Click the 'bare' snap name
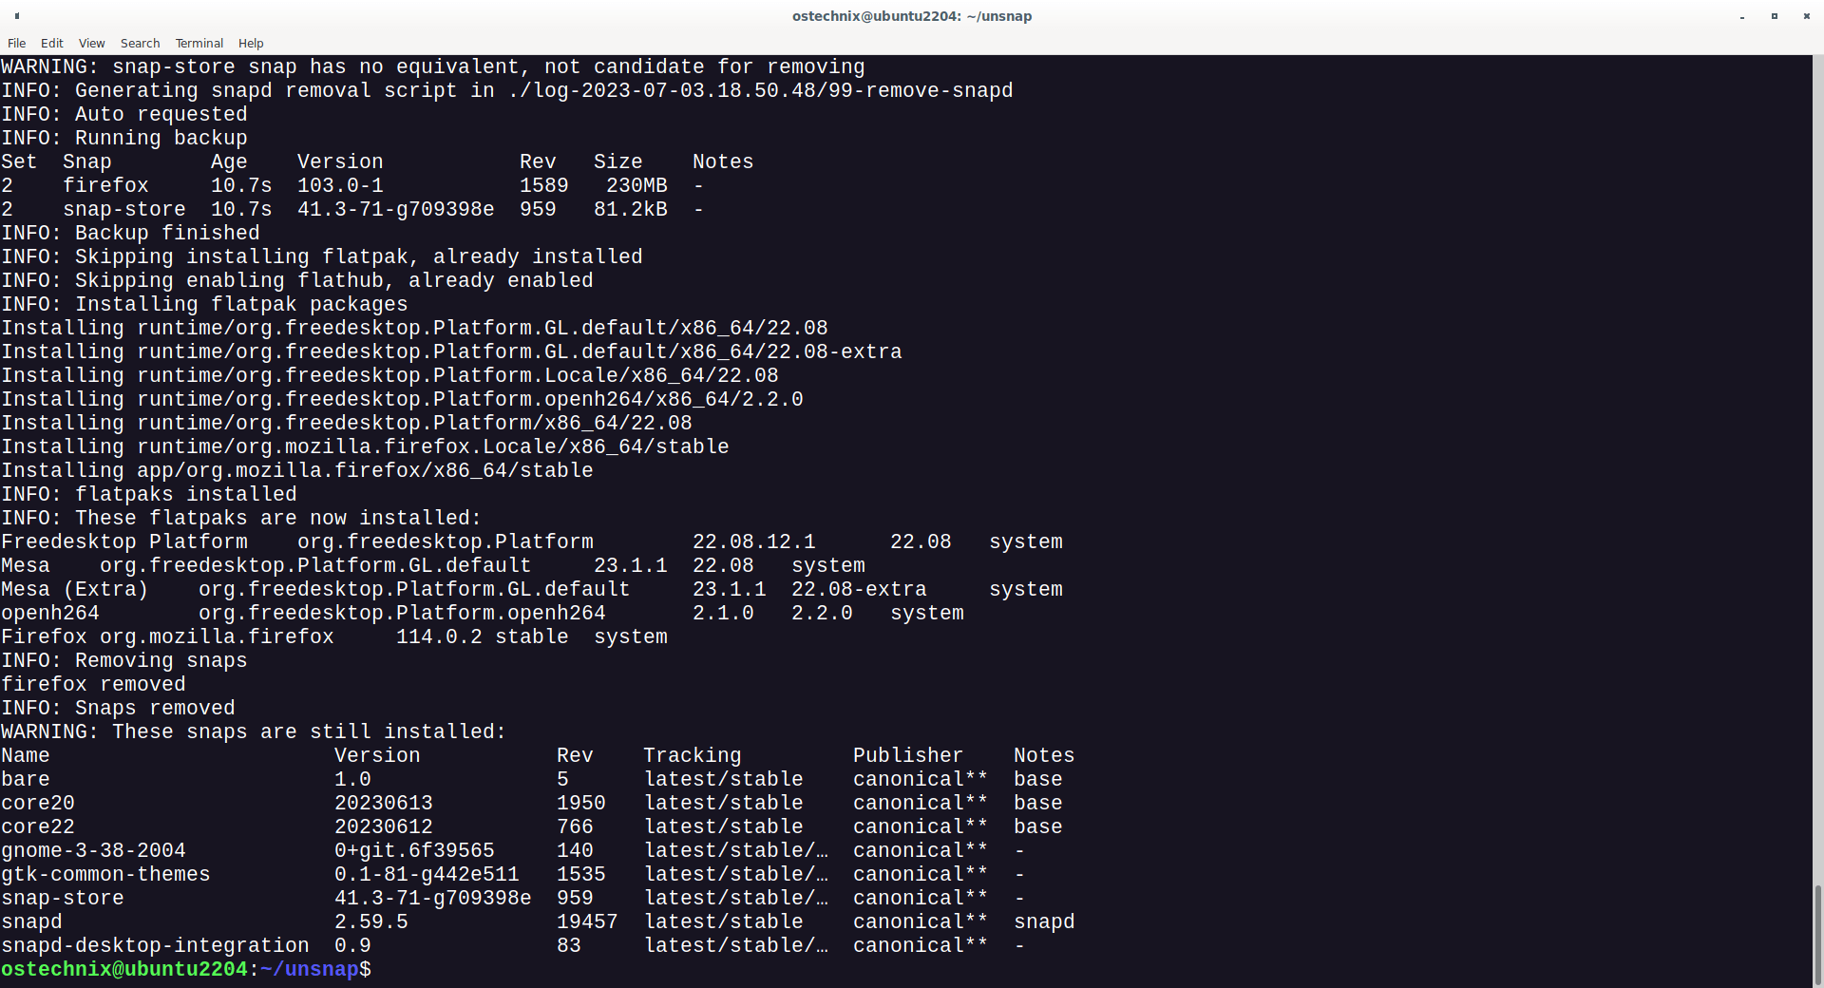This screenshot has width=1824, height=988. tap(26, 779)
